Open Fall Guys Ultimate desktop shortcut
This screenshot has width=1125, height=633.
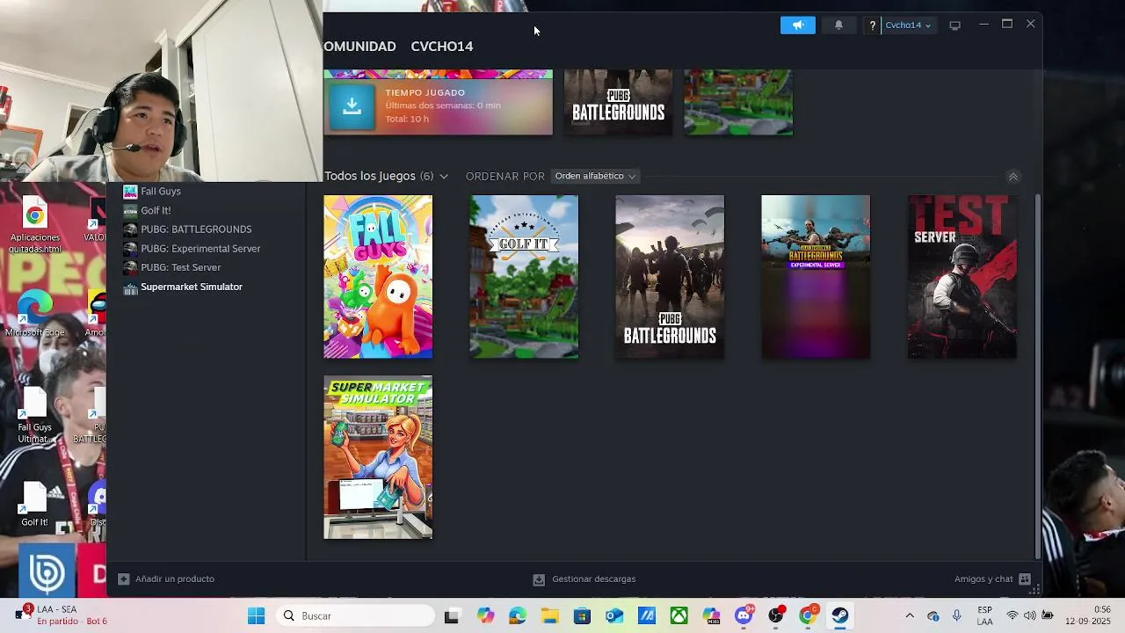pos(35,417)
